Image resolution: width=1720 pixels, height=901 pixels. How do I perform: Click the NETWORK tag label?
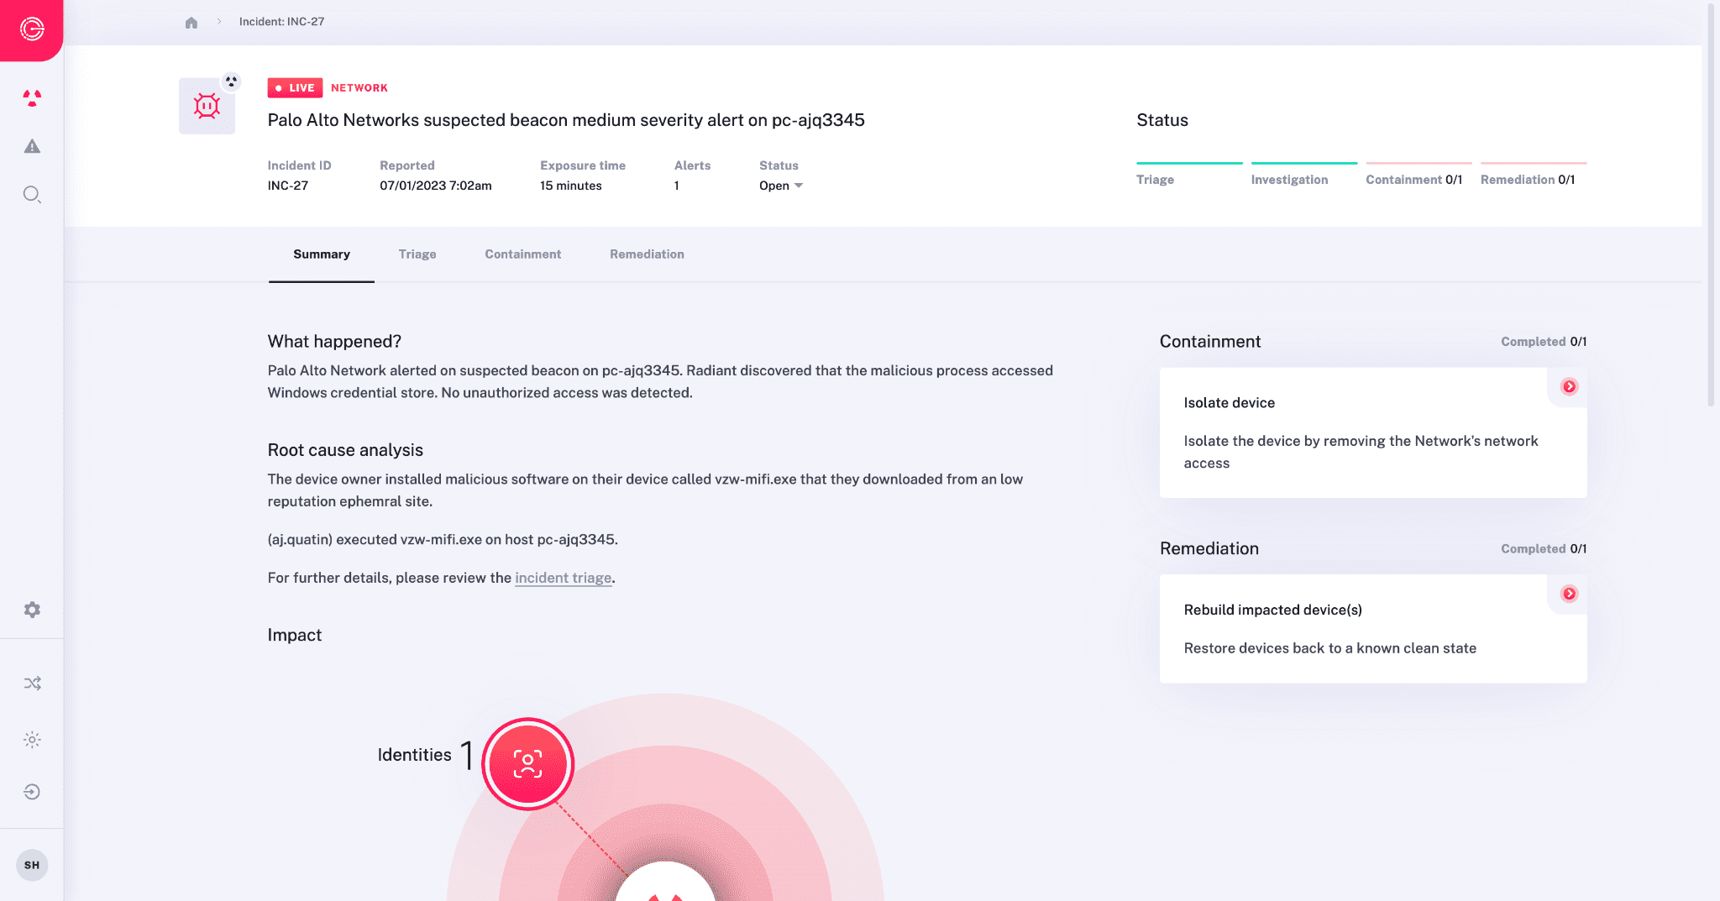tap(359, 88)
